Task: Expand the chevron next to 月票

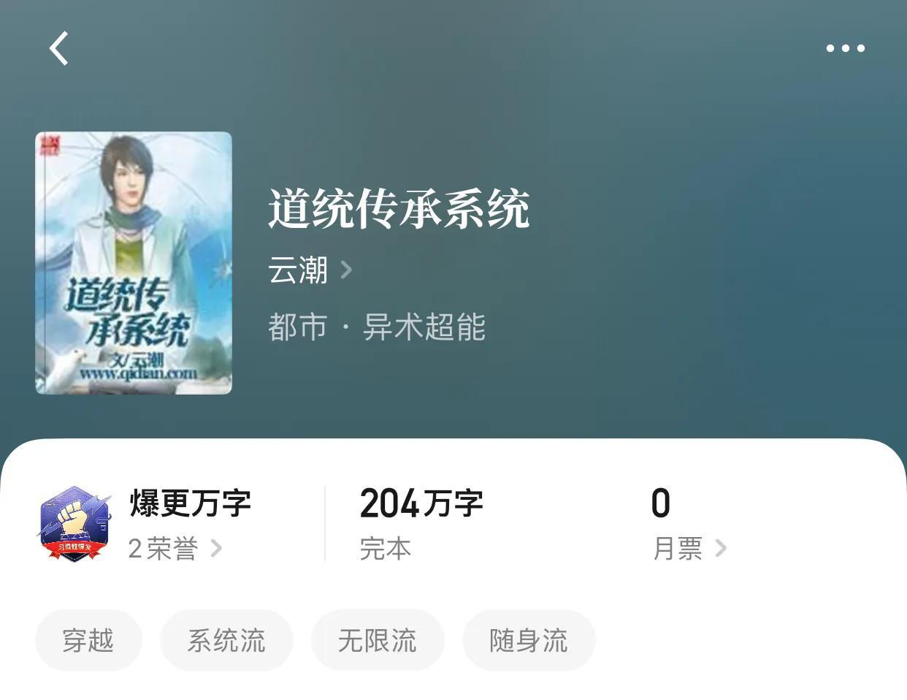Action: (x=721, y=548)
